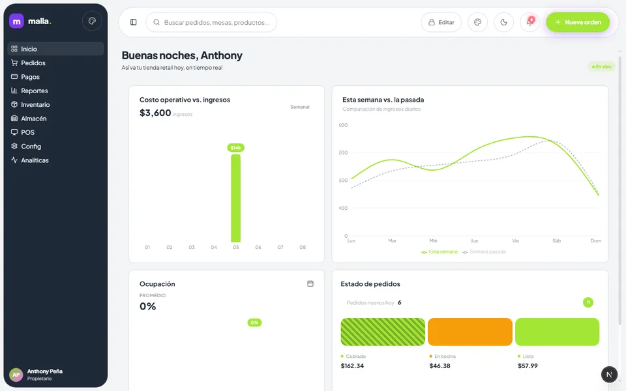The width and height of the screenshot is (626, 391).
Task: Click the En vivo live badge
Action: coord(602,66)
